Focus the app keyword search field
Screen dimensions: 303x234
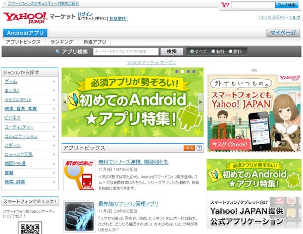pos(126,51)
